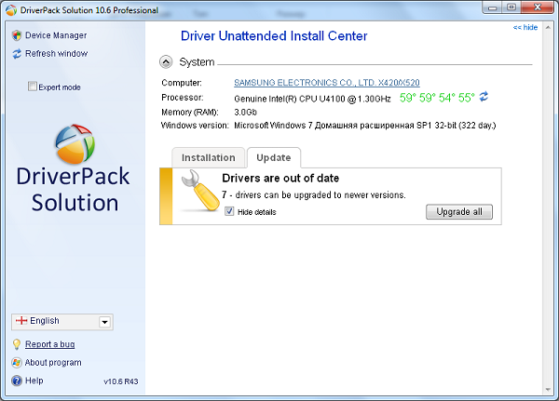This screenshot has width=559, height=401.
Task: Click the Device Manager shield icon
Action: click(17, 35)
